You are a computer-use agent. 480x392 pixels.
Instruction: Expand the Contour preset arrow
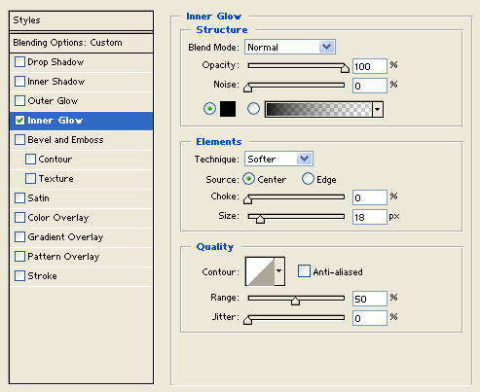point(279,271)
